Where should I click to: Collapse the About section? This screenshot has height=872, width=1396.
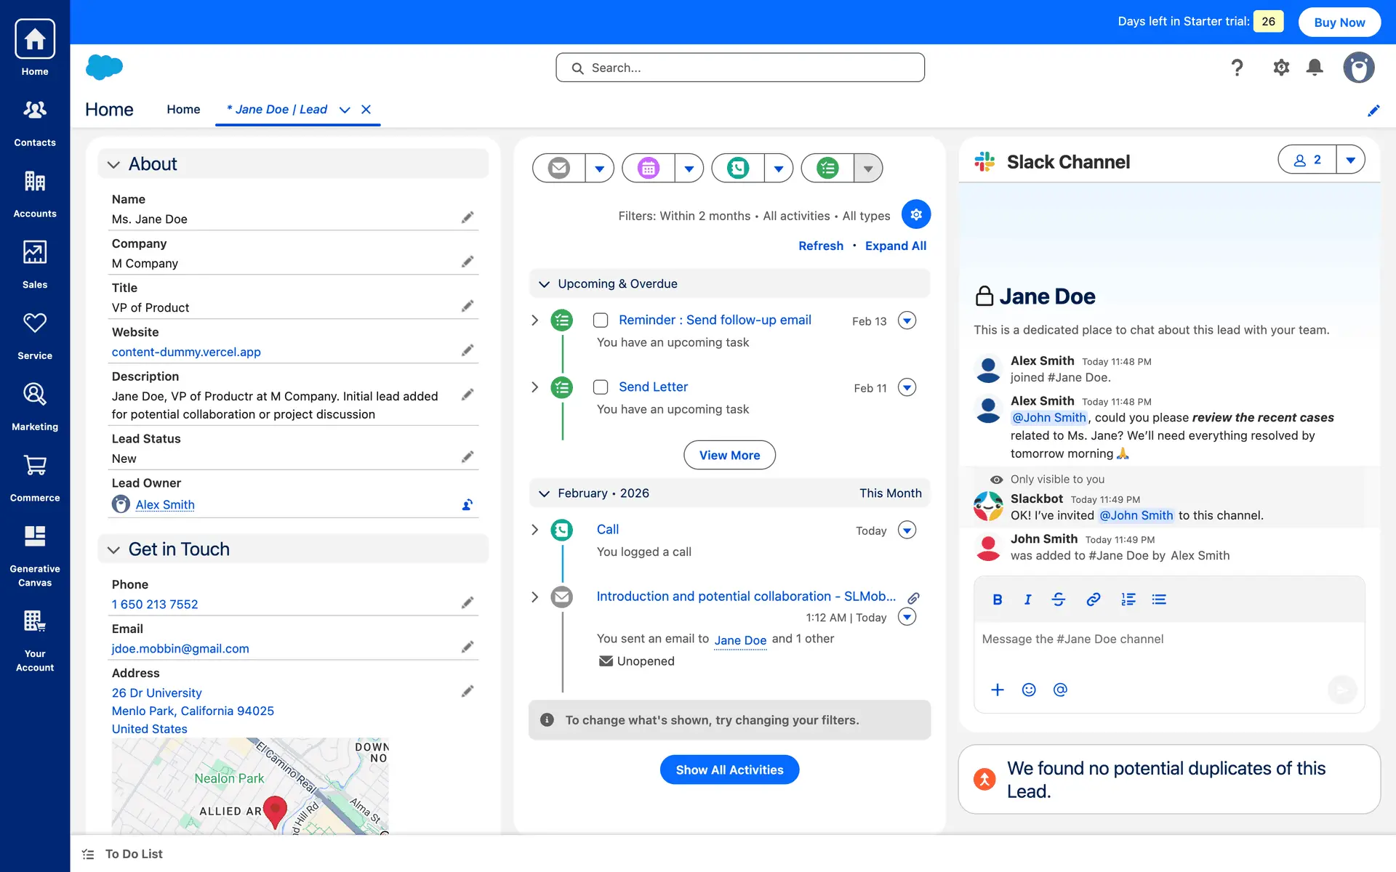click(x=113, y=165)
